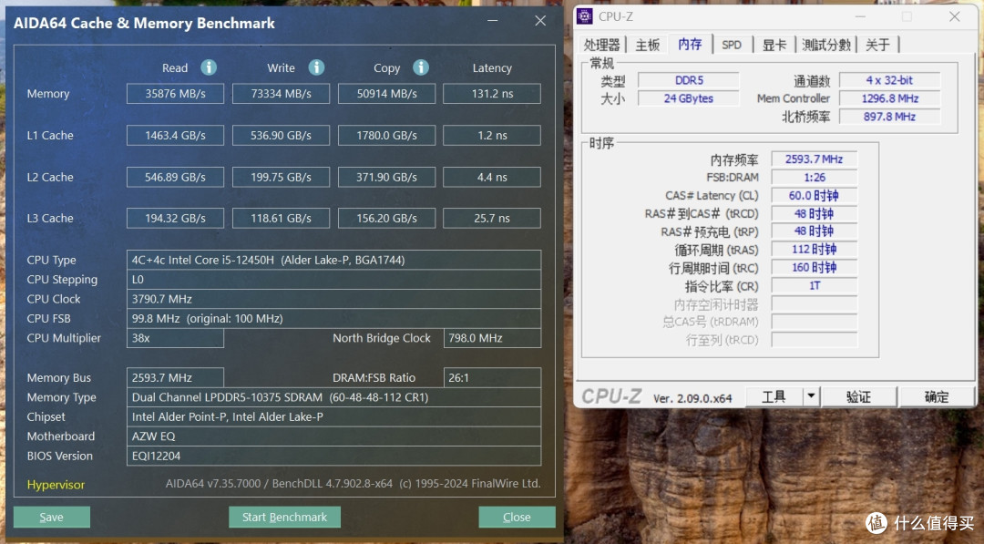The width and height of the screenshot is (984, 544).
Task: Click the tRAS value 112 时钟
Action: [x=814, y=250]
